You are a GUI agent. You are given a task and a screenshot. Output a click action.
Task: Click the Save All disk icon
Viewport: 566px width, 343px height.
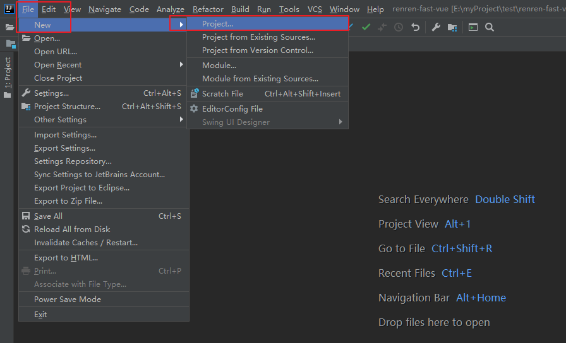tap(26, 216)
